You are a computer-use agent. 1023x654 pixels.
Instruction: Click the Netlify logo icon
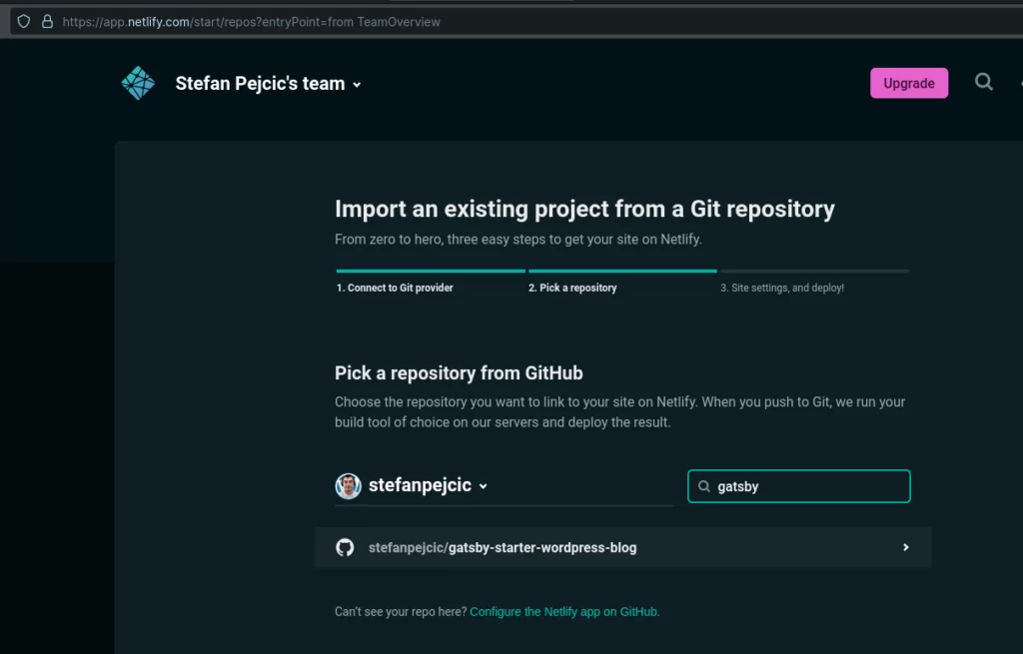click(138, 83)
